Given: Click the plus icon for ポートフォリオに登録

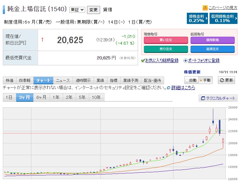Looking at the screenshot, I should 186,61.
